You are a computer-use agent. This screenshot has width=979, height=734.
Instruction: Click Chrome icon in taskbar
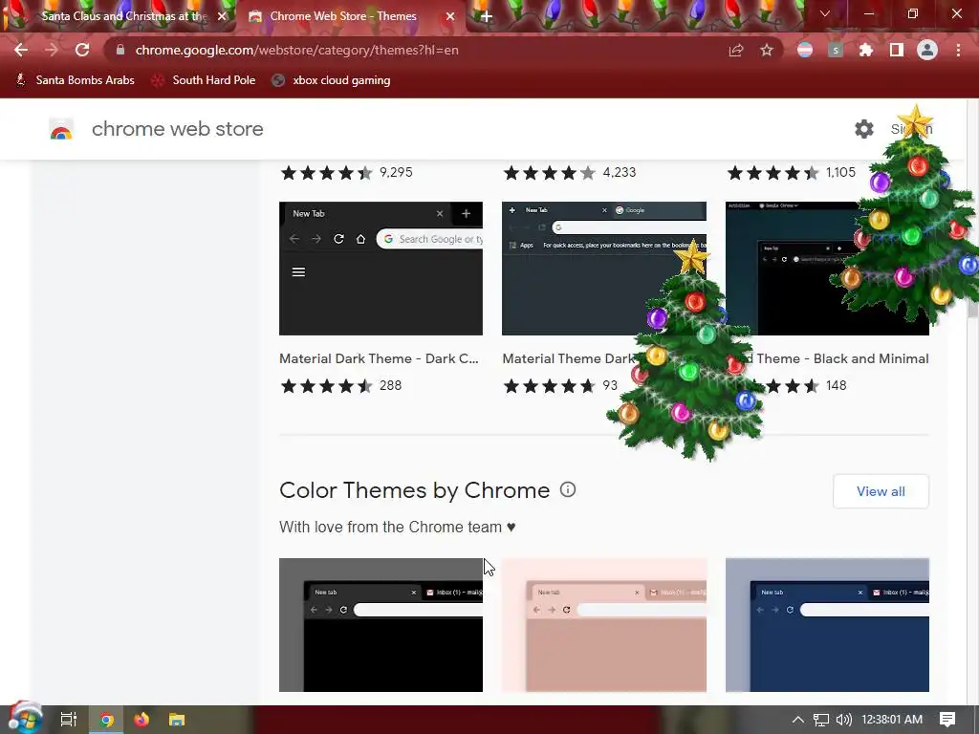[106, 720]
